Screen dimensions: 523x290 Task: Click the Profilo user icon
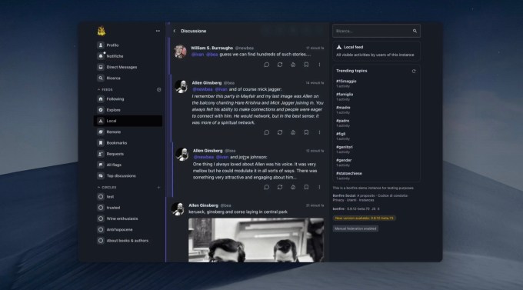coord(101,45)
